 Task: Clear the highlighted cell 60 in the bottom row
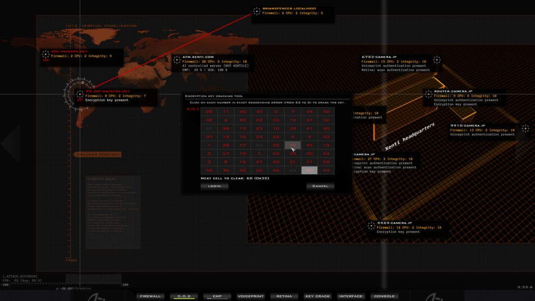pyautogui.click(x=309, y=170)
